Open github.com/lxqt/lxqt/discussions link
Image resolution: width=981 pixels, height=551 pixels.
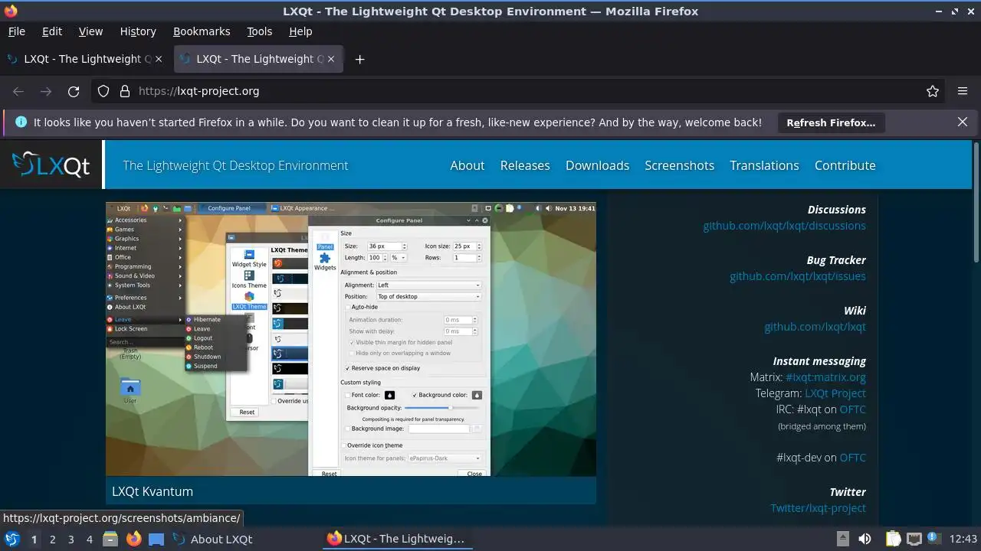[784, 226]
